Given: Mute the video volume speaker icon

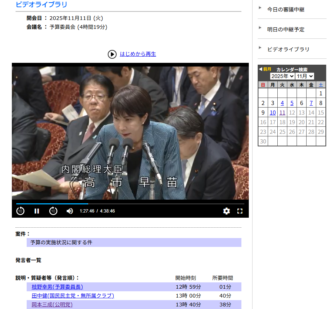Looking at the screenshot, I should click(x=70, y=211).
